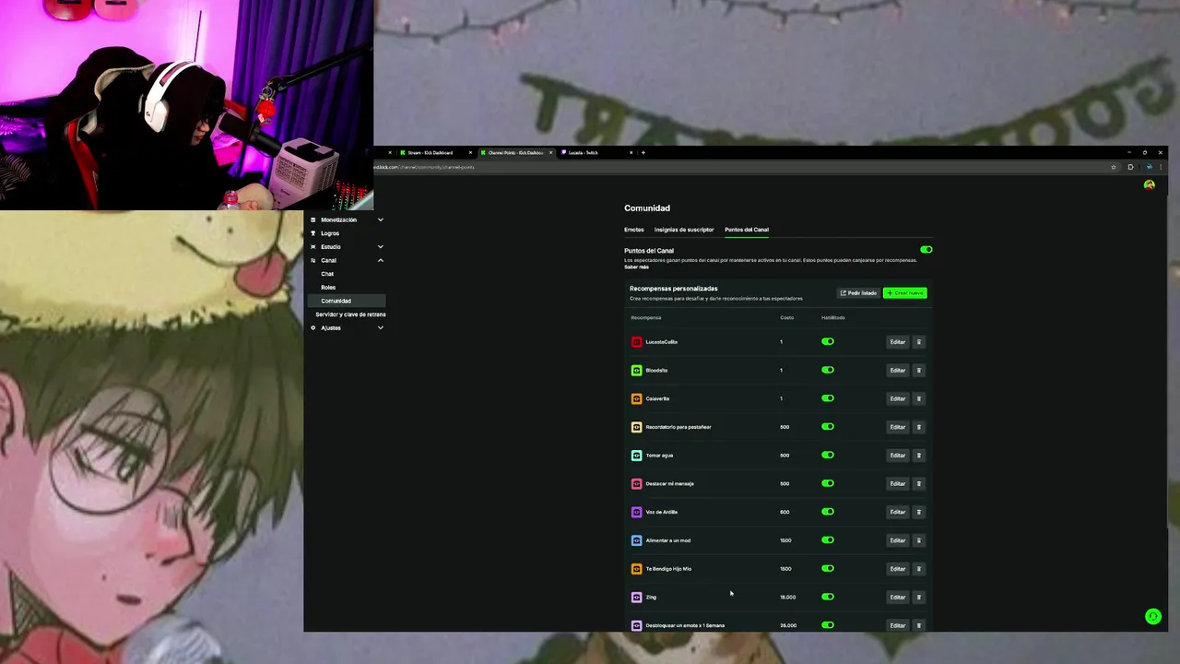
Task: Switch to the Emotes tab
Action: coord(634,230)
